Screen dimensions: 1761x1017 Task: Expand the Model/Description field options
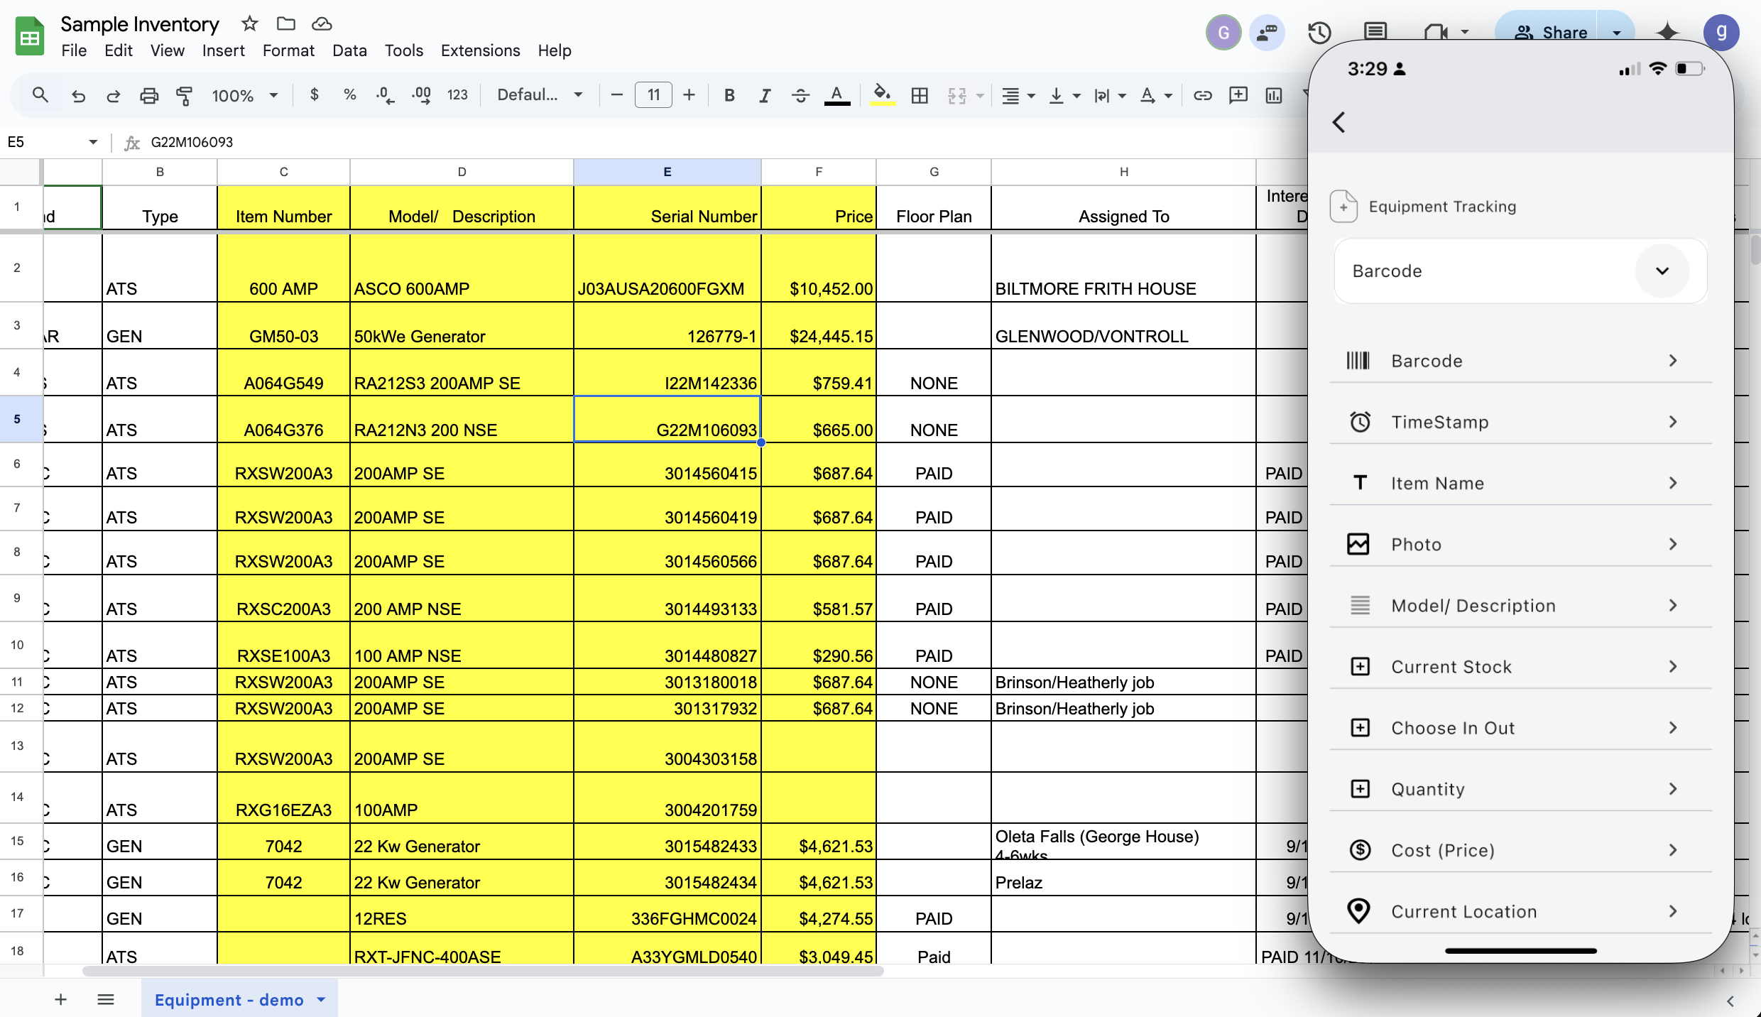click(1674, 604)
